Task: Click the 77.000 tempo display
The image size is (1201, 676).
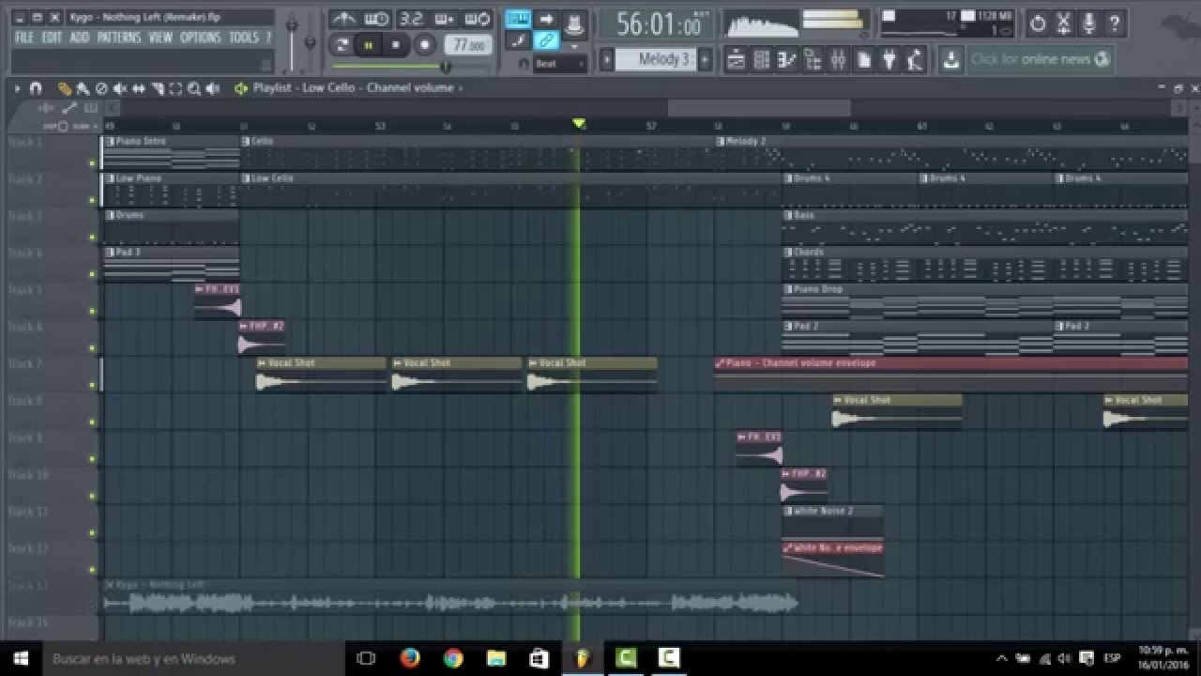Action: tap(467, 45)
